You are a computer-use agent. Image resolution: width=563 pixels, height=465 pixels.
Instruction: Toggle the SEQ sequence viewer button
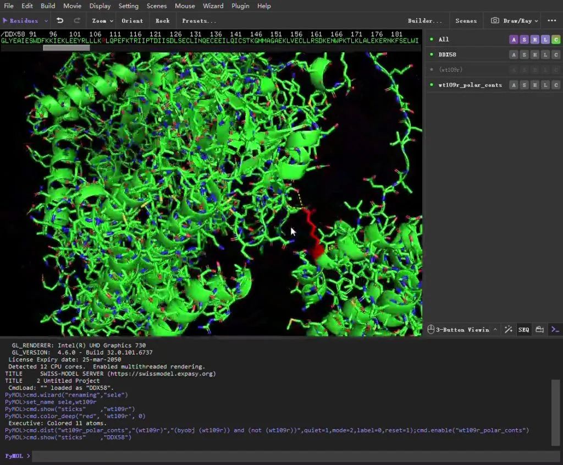click(x=523, y=330)
